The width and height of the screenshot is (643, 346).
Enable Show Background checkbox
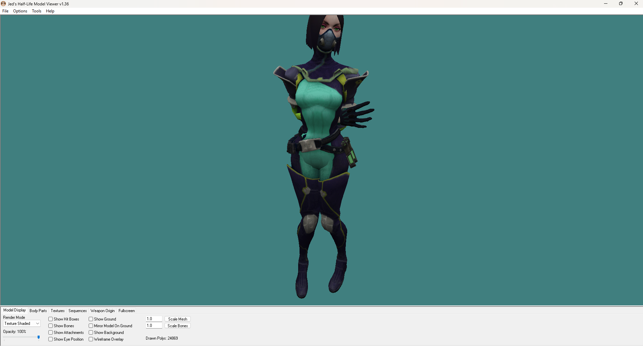[x=91, y=333]
